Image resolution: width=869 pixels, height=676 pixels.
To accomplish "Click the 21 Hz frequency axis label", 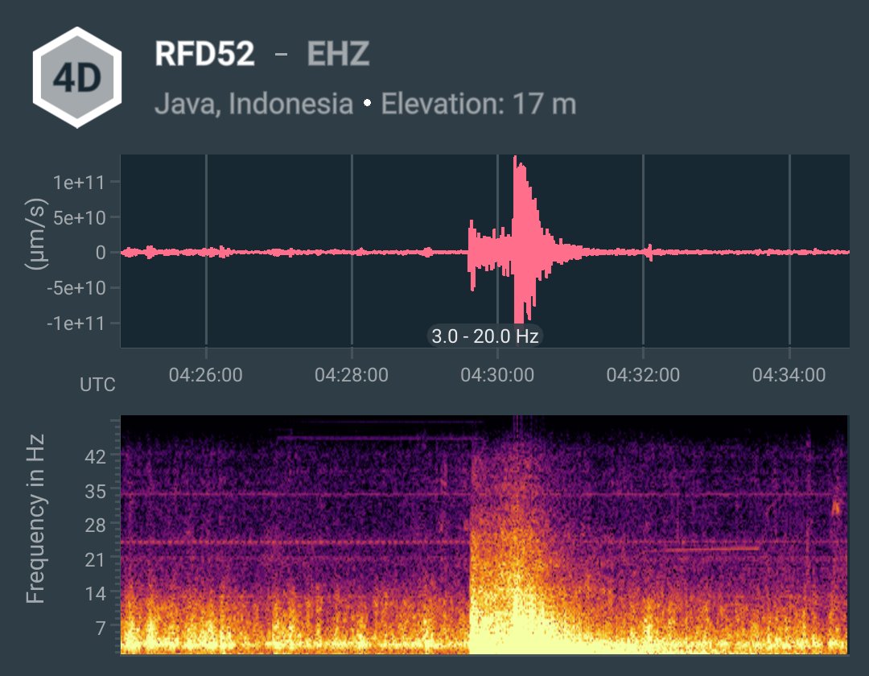I will [x=95, y=559].
